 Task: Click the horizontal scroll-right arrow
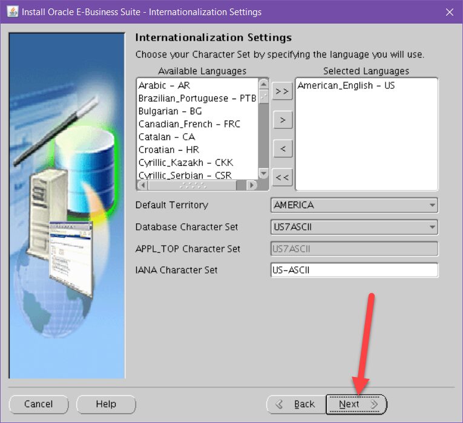(x=252, y=185)
